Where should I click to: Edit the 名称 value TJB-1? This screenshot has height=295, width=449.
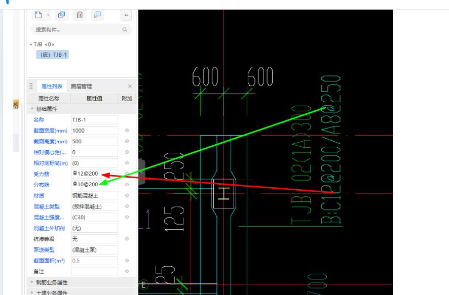coord(94,120)
